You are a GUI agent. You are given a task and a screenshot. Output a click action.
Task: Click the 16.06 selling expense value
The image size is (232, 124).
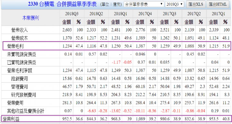(x=140, y=78)
